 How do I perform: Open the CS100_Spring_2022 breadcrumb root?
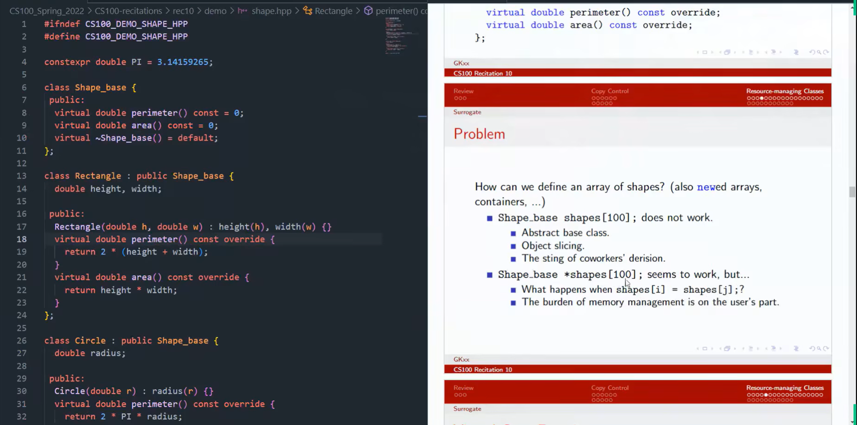pos(47,11)
